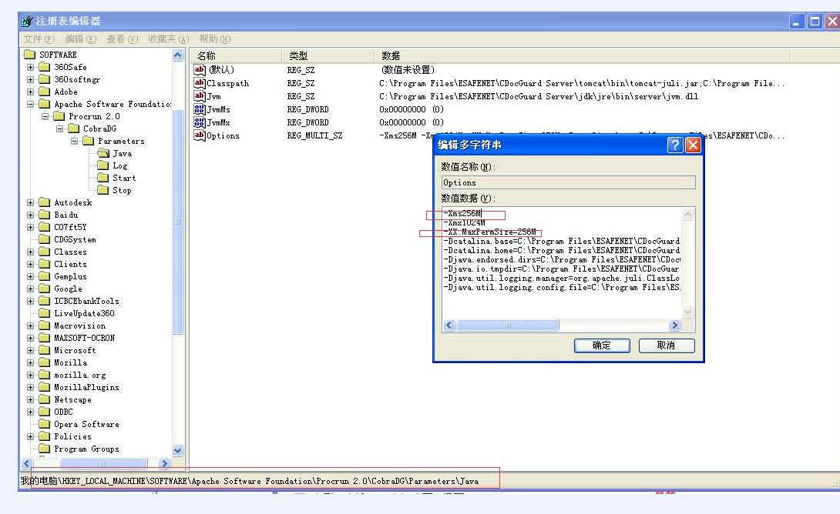
Task: Click the Java folder icon in tree
Action: coord(103,153)
